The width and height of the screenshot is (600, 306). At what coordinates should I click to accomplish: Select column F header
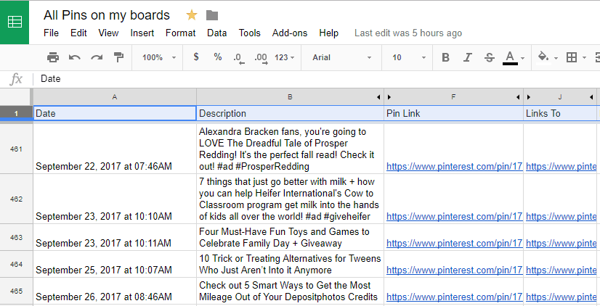(453, 97)
